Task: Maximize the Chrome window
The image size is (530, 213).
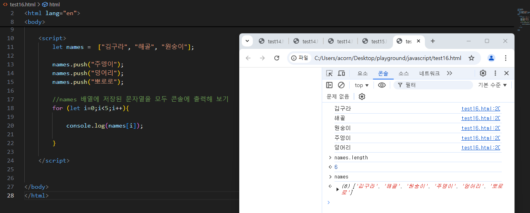Action: pyautogui.click(x=487, y=41)
